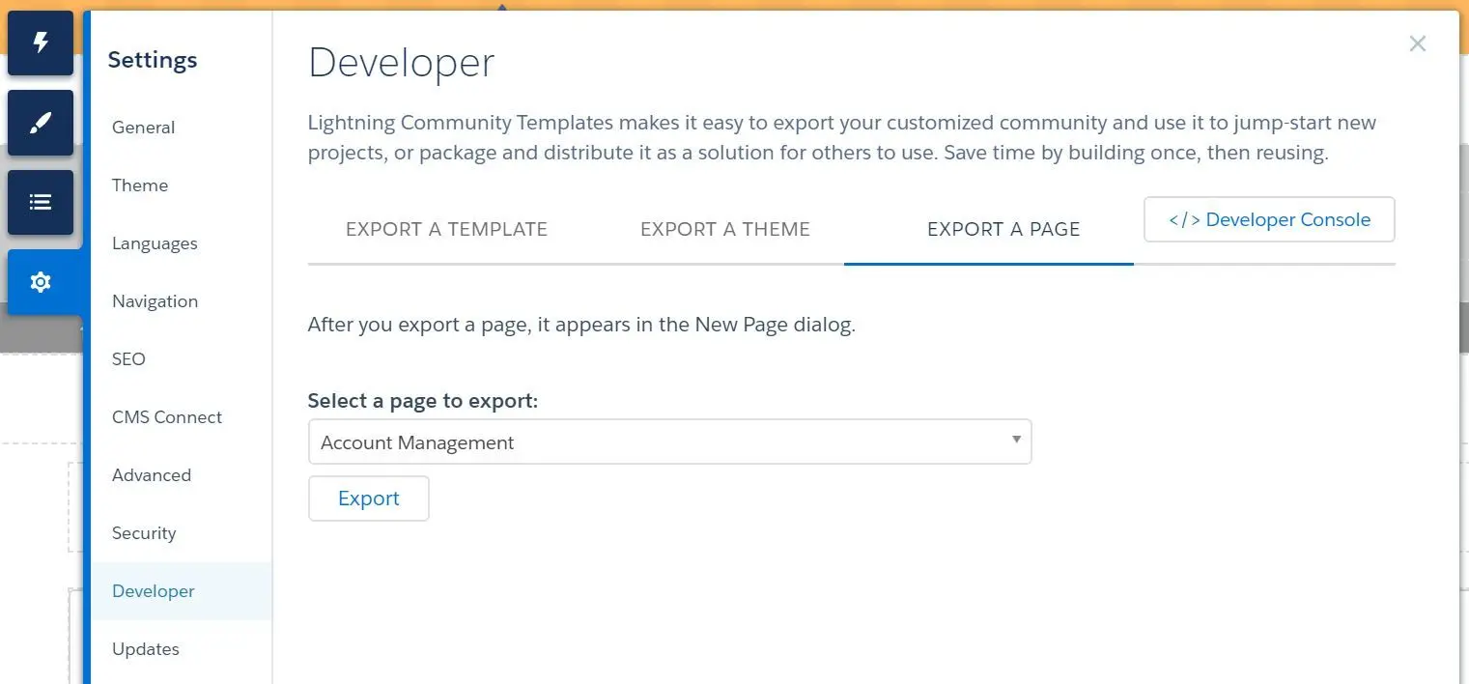This screenshot has height=684, width=1469.
Task: Click the Developer heading text
Action: pyautogui.click(x=401, y=63)
